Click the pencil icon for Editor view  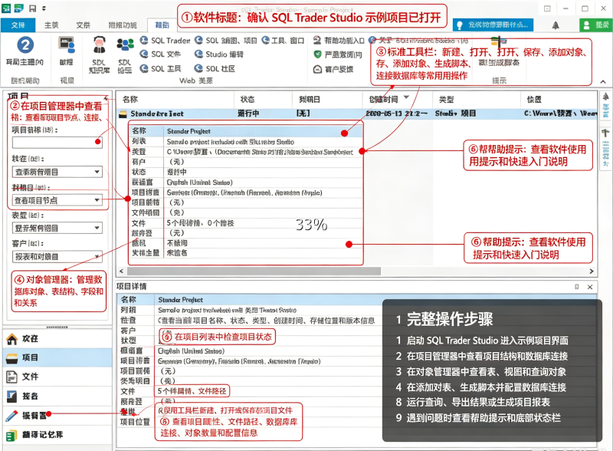click(11, 416)
